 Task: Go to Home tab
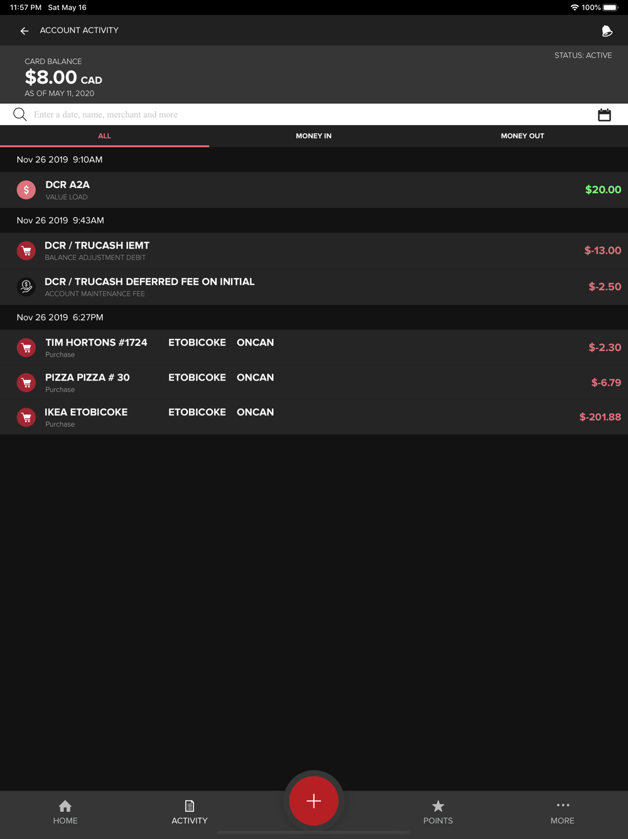pyautogui.click(x=65, y=812)
